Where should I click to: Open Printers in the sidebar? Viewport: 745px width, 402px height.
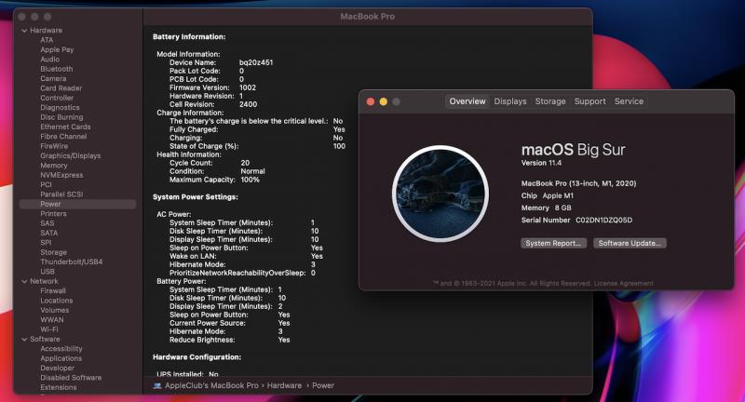point(53,214)
